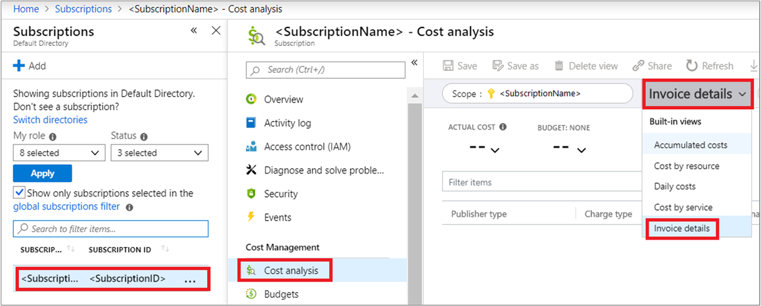Open the Status dropdown
Image resolution: width=761 pixels, height=306 pixels.
(x=159, y=153)
